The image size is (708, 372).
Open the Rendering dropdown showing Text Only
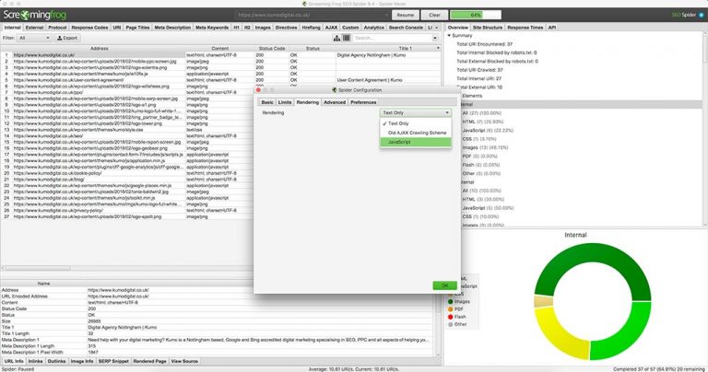tap(416, 112)
